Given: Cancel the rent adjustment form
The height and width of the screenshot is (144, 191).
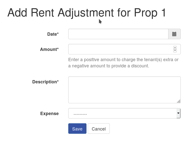Looking at the screenshot, I should [x=99, y=129].
